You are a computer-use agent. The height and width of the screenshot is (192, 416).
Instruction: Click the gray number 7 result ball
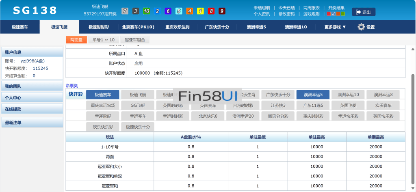[x=125, y=11]
